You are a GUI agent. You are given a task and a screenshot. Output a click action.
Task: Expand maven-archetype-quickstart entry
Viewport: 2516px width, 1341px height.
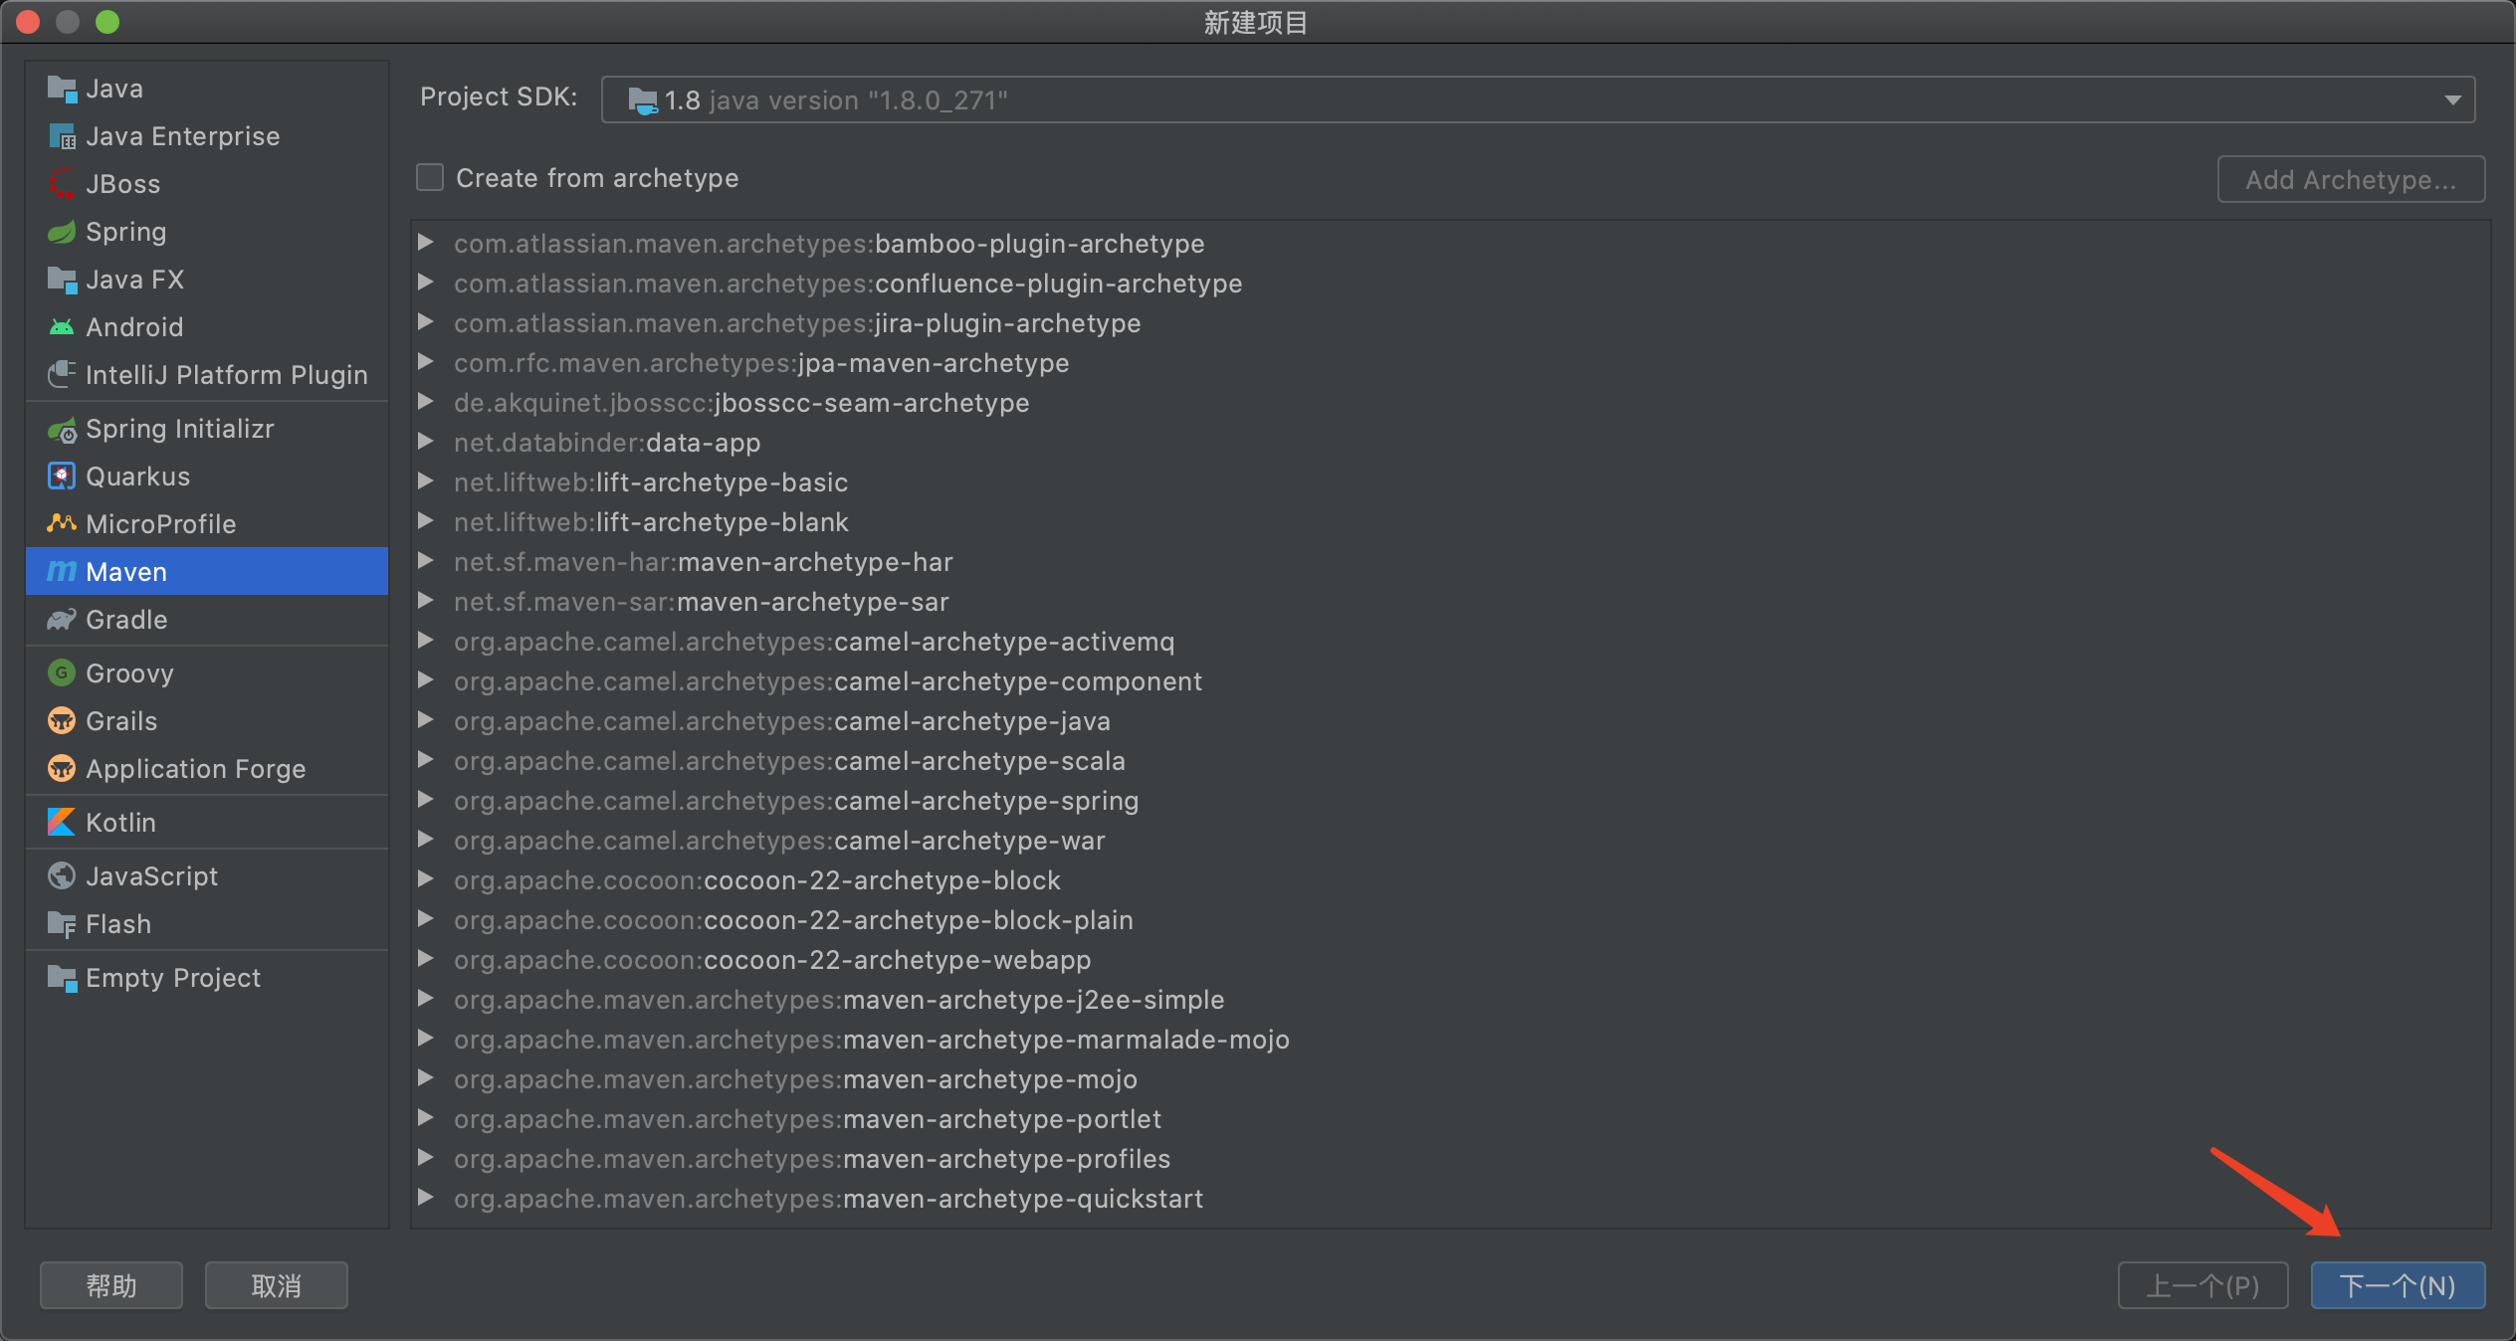425,1198
